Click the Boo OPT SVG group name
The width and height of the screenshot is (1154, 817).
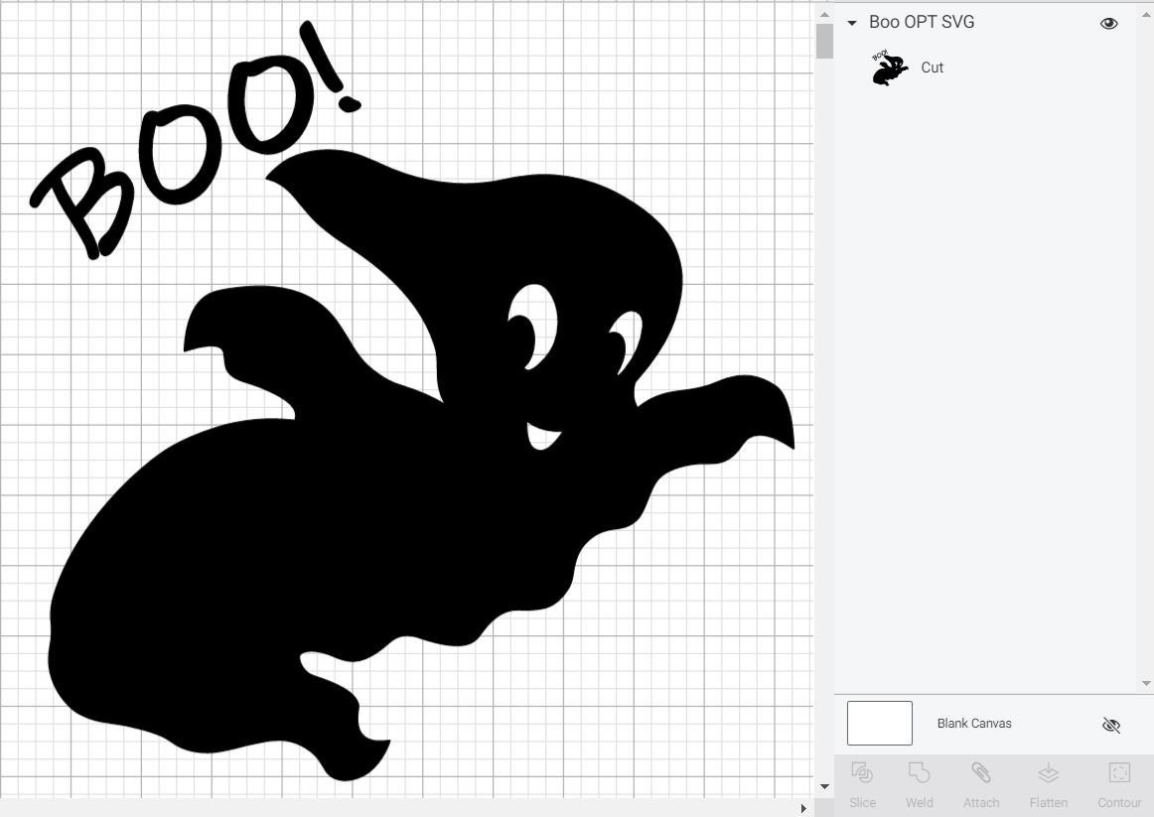point(922,22)
